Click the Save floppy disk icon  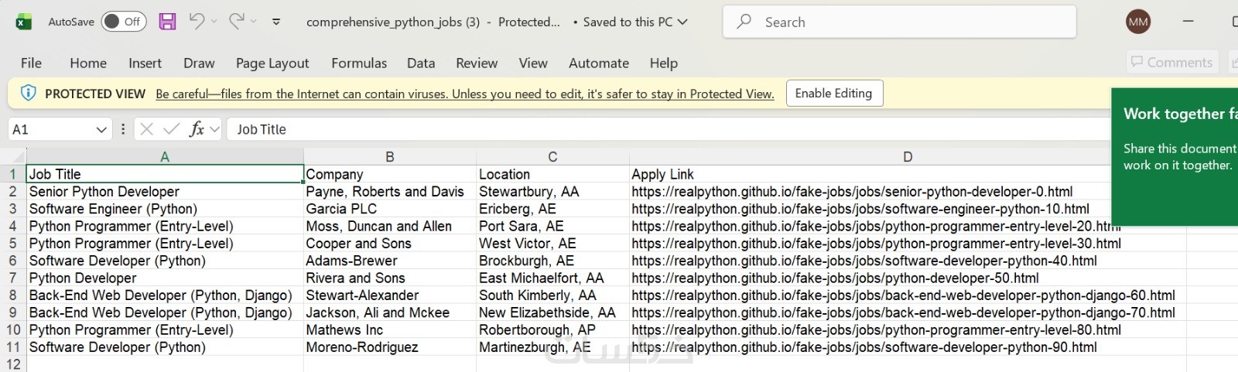167,22
